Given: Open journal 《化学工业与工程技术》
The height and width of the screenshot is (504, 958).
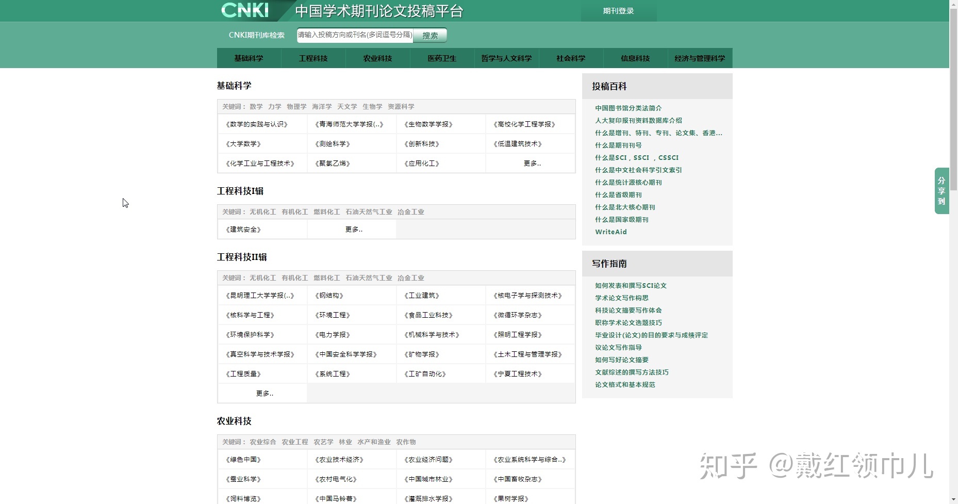Looking at the screenshot, I should coord(260,164).
